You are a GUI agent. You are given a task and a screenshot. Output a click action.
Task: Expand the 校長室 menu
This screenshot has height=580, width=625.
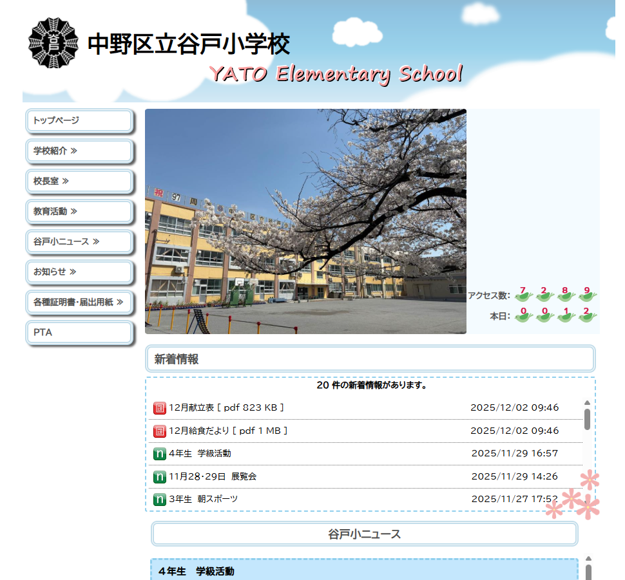click(79, 182)
